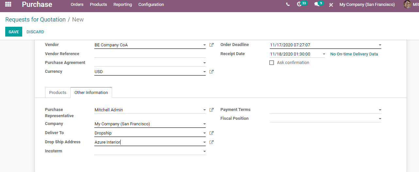Select the Other Information tab
This screenshot has width=419, height=172.
click(x=91, y=93)
